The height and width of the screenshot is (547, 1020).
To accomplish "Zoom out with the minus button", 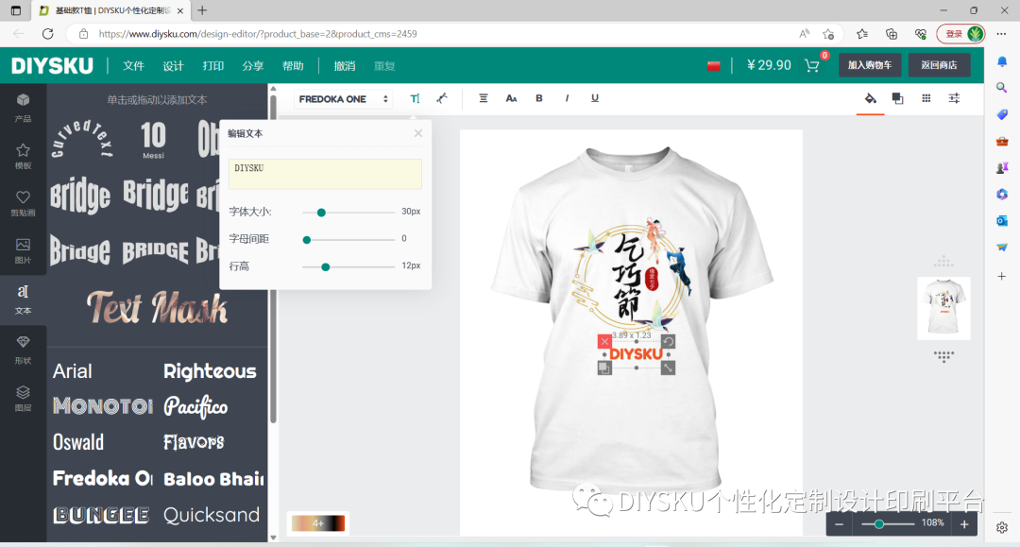I will point(840,524).
